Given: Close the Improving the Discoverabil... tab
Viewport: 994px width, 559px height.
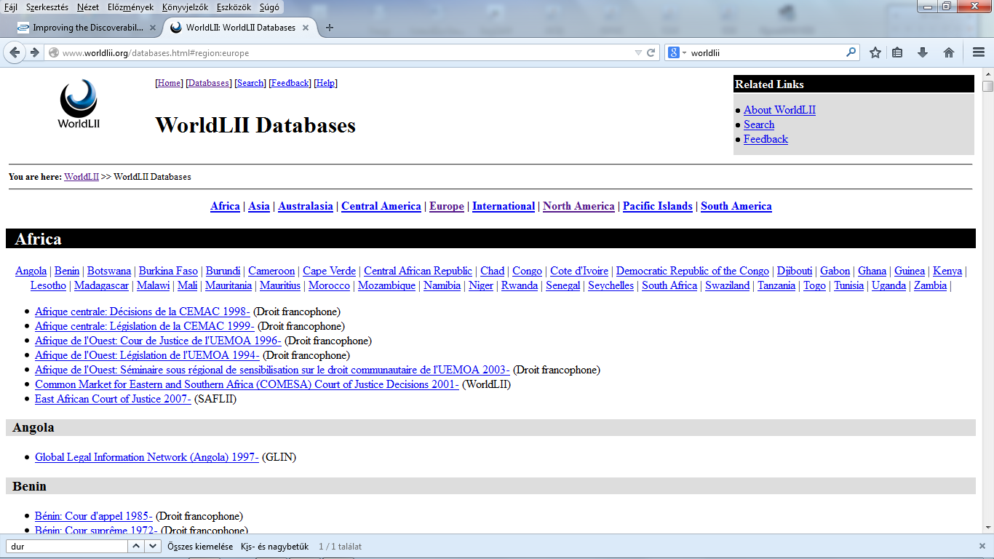Looking at the screenshot, I should (x=152, y=28).
